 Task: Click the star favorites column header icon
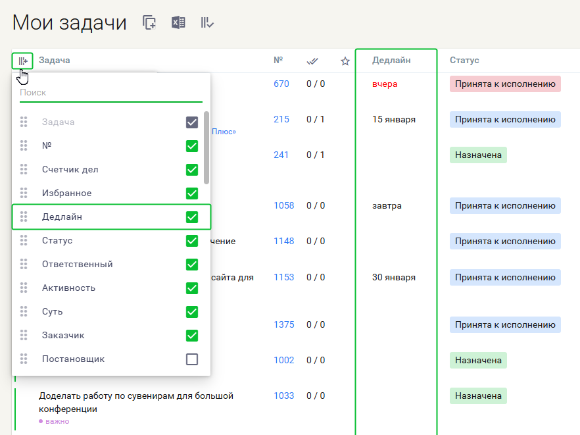345,61
